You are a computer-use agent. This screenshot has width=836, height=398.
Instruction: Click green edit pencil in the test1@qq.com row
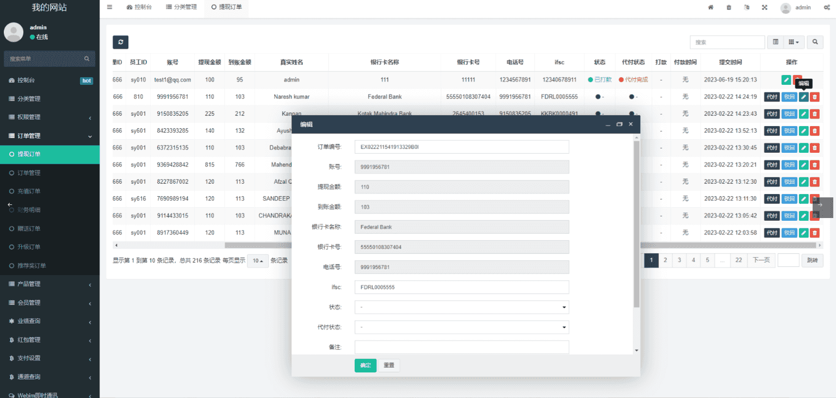point(786,80)
